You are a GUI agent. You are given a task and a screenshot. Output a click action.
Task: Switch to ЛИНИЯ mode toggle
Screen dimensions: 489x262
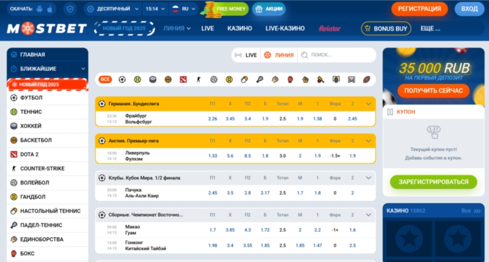[278, 55]
